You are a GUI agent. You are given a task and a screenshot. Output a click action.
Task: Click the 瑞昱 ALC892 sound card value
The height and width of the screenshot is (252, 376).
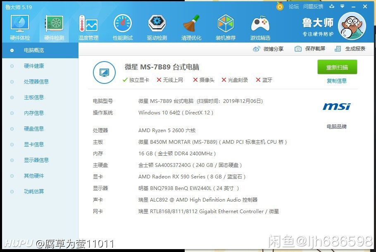(198, 200)
